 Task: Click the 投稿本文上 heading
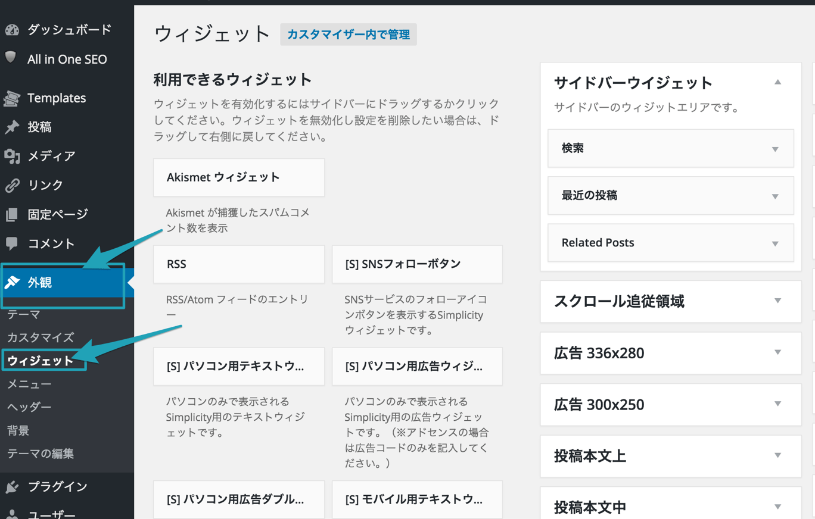(x=590, y=457)
